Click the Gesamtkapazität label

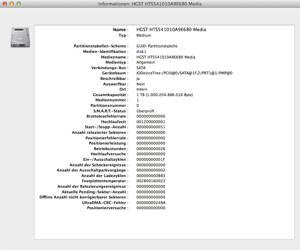coord(111,95)
